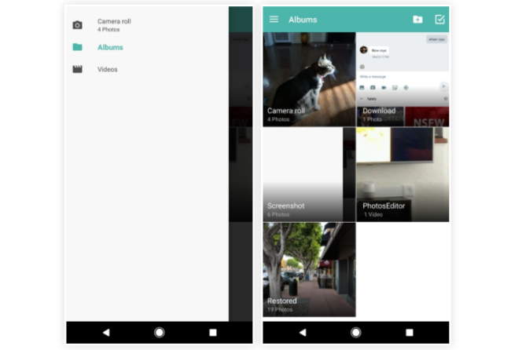
Task: Tap the Recents button on right phone
Action: click(x=410, y=333)
